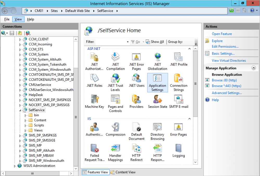Click Open Feature action link

222,34
